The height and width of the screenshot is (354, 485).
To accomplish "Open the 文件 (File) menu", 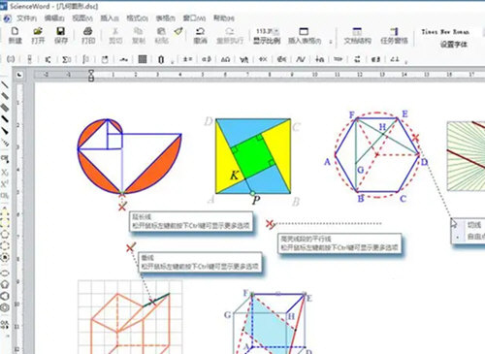I will click(27, 18).
